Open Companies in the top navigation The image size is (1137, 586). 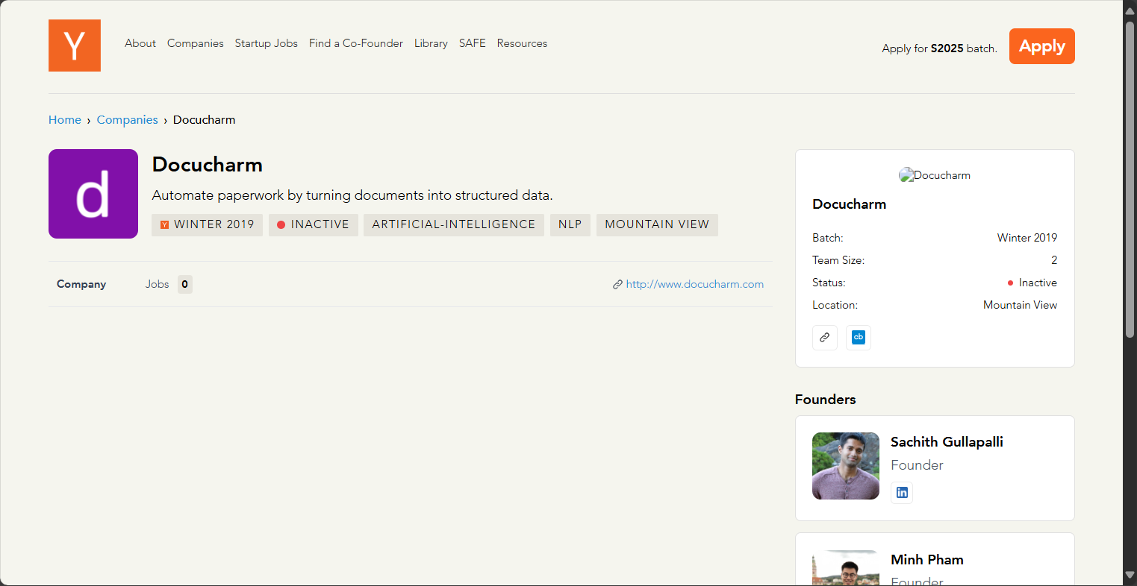[196, 43]
